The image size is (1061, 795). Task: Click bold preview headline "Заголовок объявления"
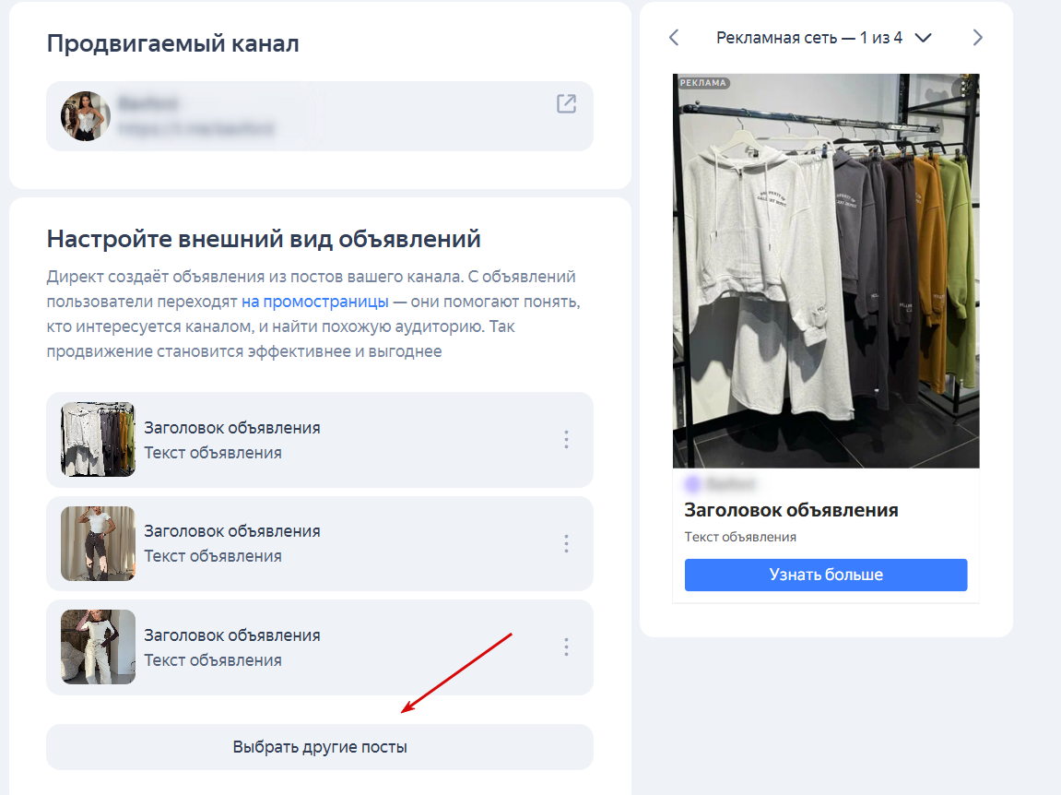click(791, 510)
